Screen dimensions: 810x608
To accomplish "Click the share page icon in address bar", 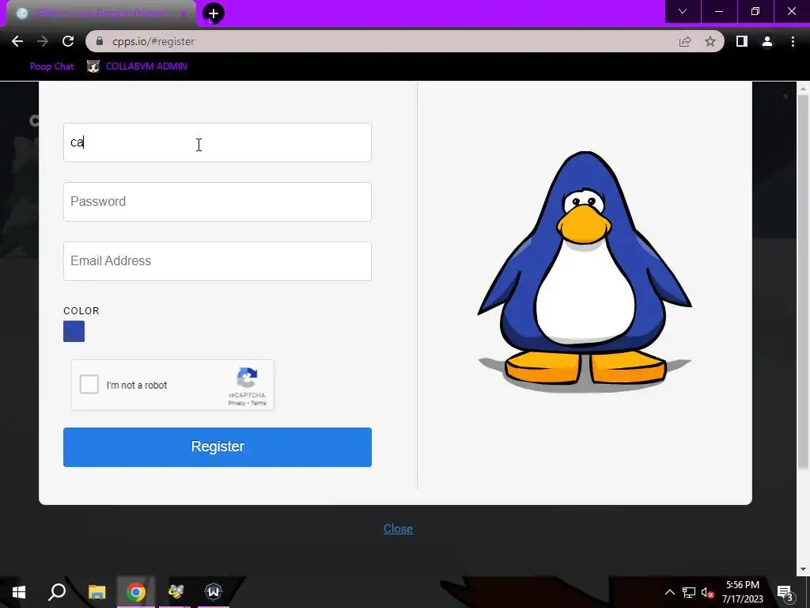I will [x=685, y=41].
